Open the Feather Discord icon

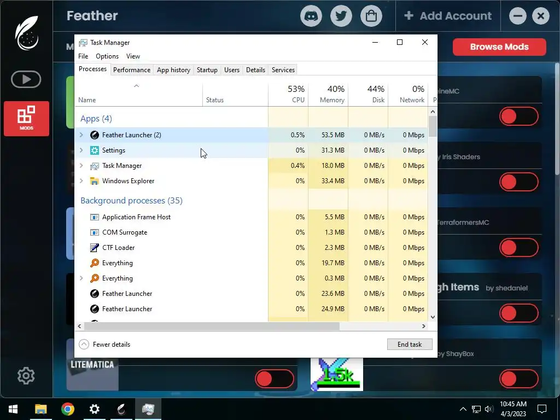(x=311, y=16)
